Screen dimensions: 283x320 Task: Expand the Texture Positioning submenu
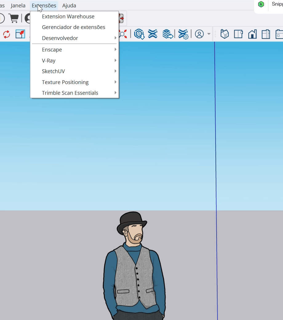pos(74,82)
